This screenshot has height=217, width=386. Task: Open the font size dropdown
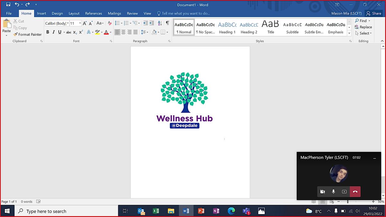tap(80, 23)
